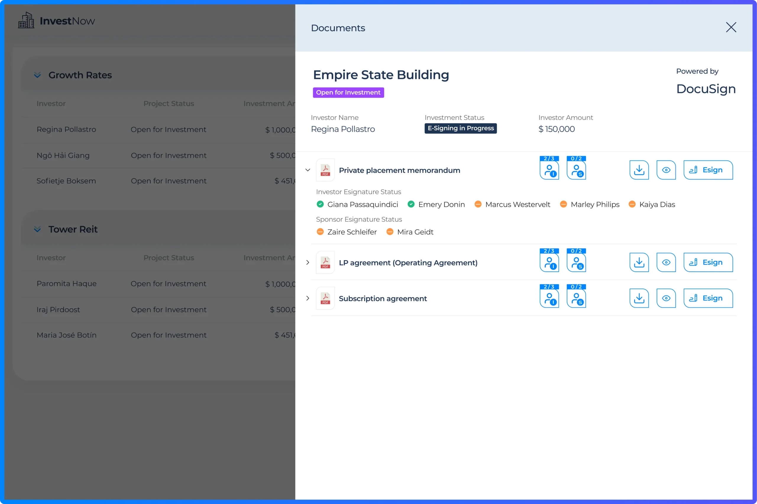Select Iraj Pirdoost row in Tower Reit
757x504 pixels.
tap(158, 310)
